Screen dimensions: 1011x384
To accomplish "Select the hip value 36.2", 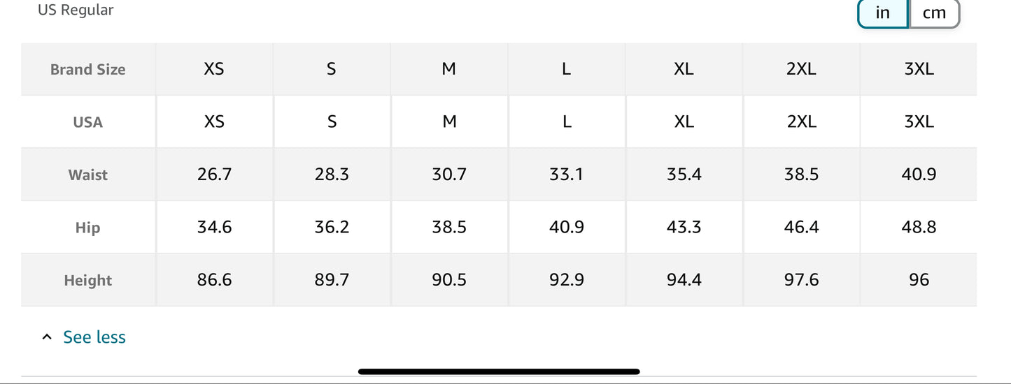I will [x=332, y=228].
